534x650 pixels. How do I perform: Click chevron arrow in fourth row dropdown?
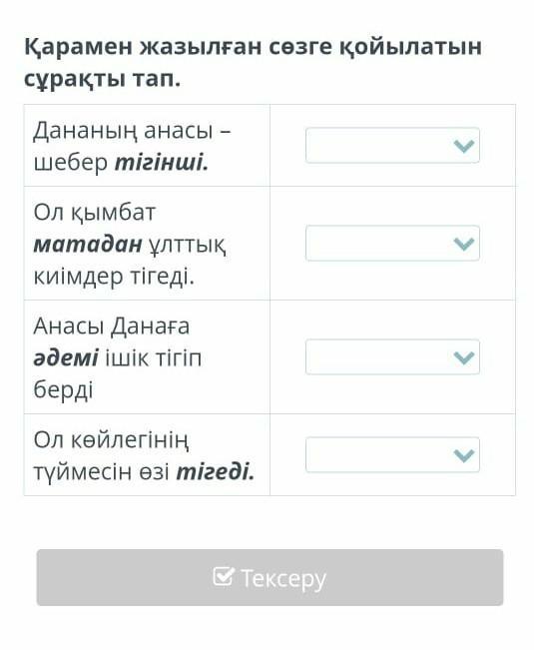tap(463, 455)
